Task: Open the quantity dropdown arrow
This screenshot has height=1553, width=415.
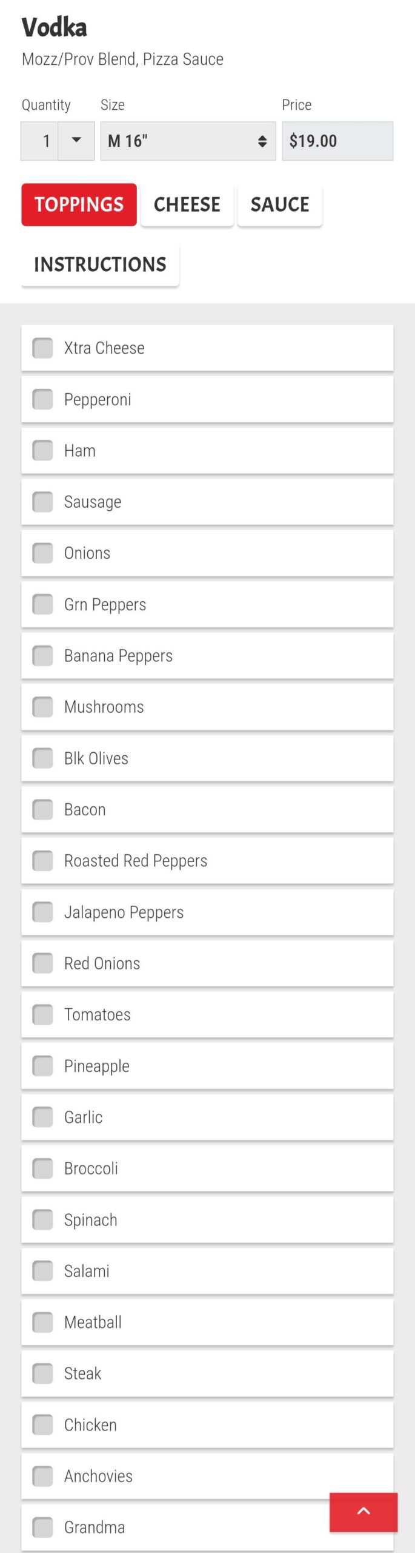Action: click(x=76, y=141)
